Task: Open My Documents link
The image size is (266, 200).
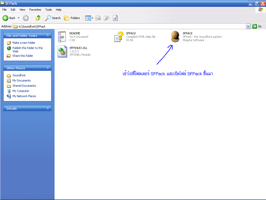Action: coord(22,80)
